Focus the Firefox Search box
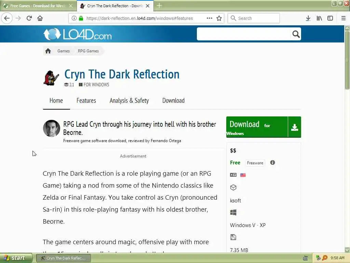Image resolution: width=350 pixels, height=263 pixels. [x=254, y=18]
